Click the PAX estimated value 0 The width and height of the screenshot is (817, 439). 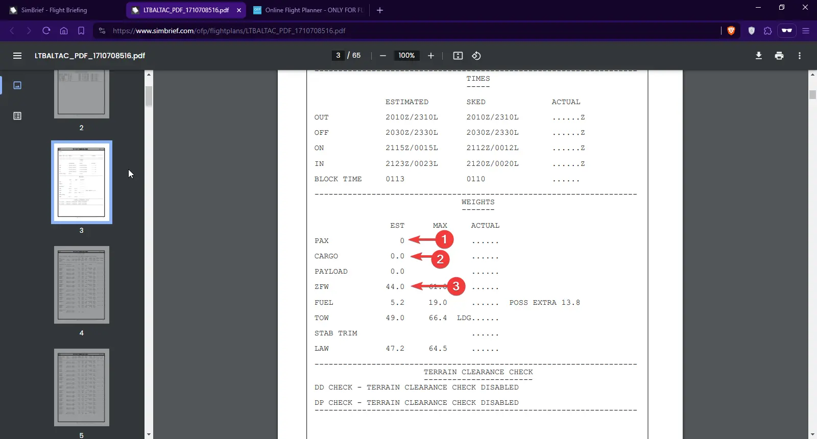click(x=402, y=241)
